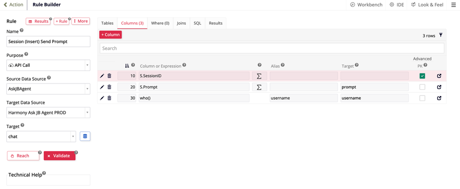Uncheck the PK checkbox for S.SessionID

coord(422,76)
